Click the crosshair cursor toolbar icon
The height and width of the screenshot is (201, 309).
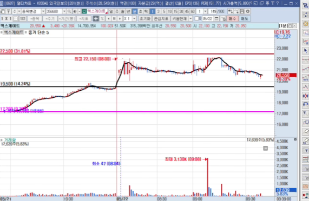point(96,19)
